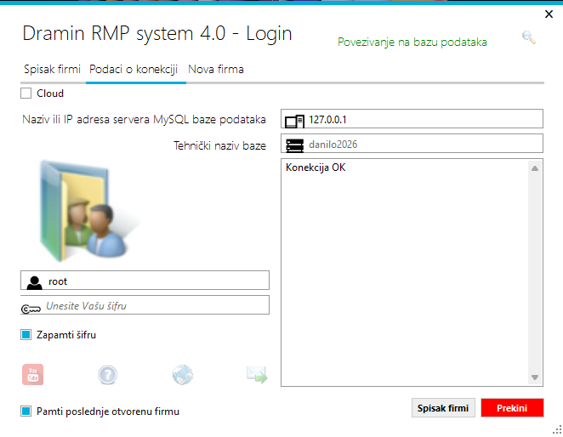Open the YouTube tutorials icon
The image size is (563, 437).
pos(32,375)
